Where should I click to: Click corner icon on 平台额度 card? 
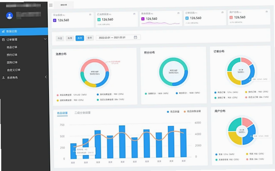click(90, 14)
